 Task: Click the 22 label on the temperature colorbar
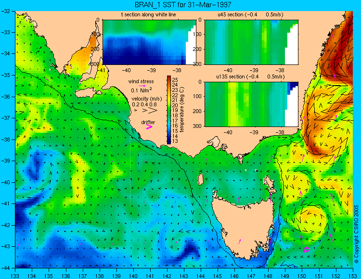click(175, 95)
